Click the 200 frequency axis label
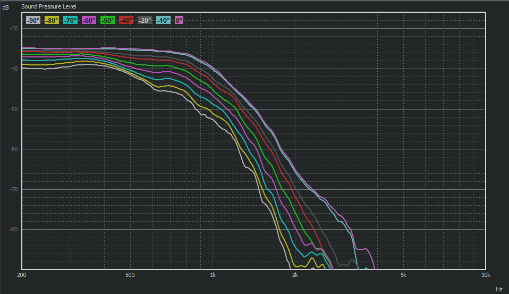Screen dimensions: 509x294 [x=21, y=275]
